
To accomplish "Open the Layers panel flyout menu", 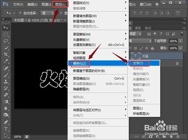I will [184, 28].
